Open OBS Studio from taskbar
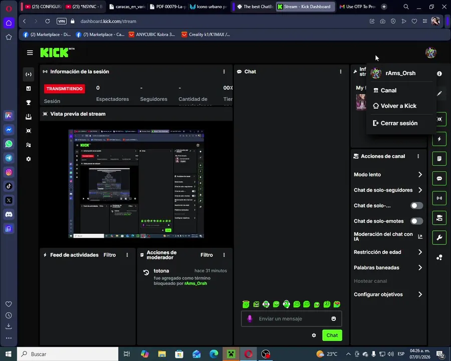Image resolution: width=451 pixels, height=361 pixels. [x=266, y=354]
